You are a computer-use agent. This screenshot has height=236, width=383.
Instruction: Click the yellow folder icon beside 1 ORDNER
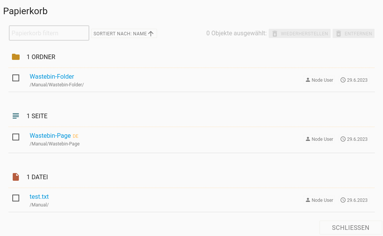pos(16,57)
